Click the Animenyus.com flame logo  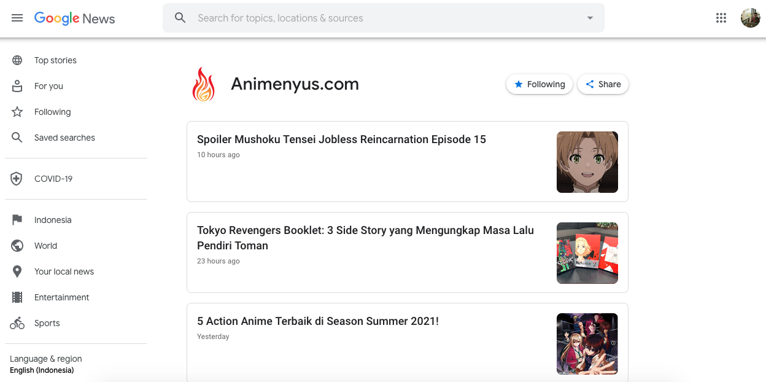pyautogui.click(x=204, y=84)
